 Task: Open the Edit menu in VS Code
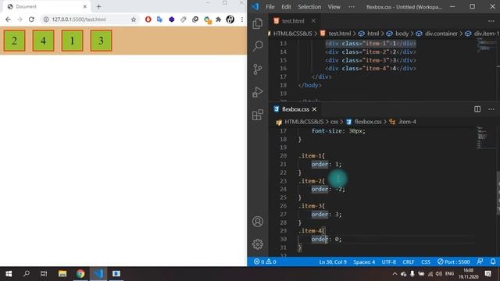click(286, 7)
